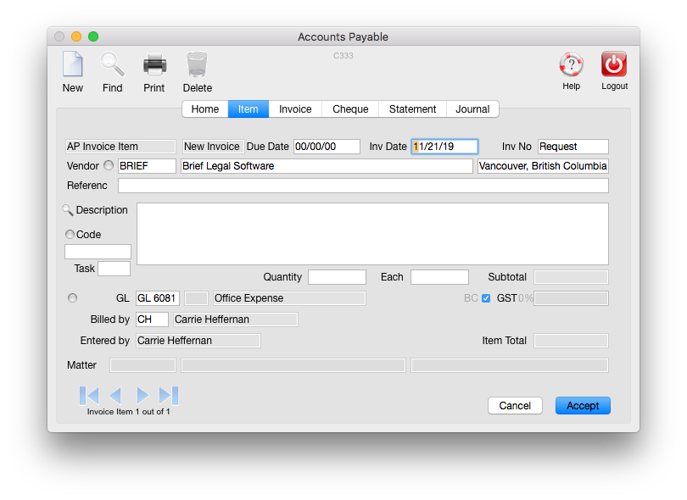Click the Print icon
The image size is (687, 500).
(x=154, y=66)
